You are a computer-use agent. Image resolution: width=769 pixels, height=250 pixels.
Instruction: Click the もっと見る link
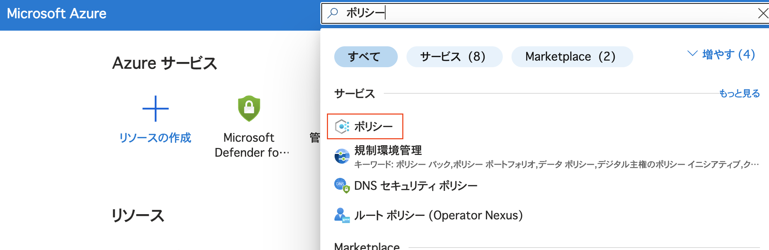click(x=739, y=93)
